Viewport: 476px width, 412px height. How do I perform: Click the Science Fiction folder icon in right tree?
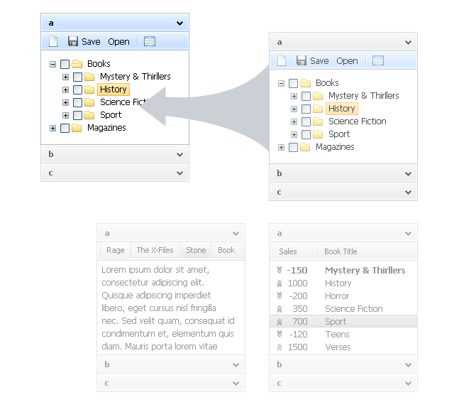pos(318,121)
